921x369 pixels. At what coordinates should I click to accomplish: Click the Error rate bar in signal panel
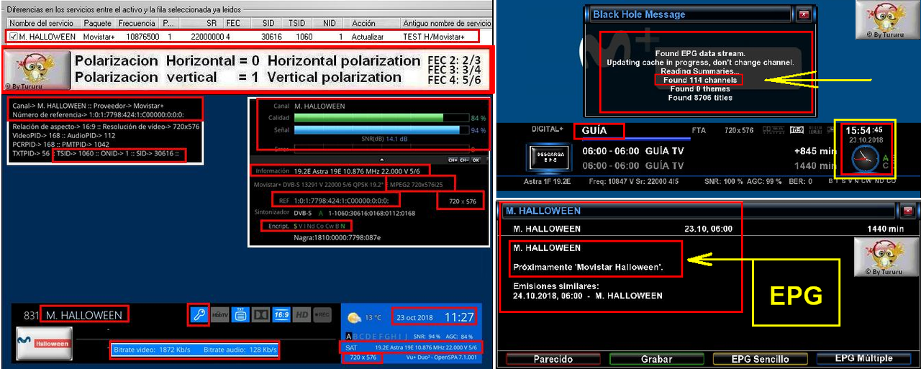381,149
